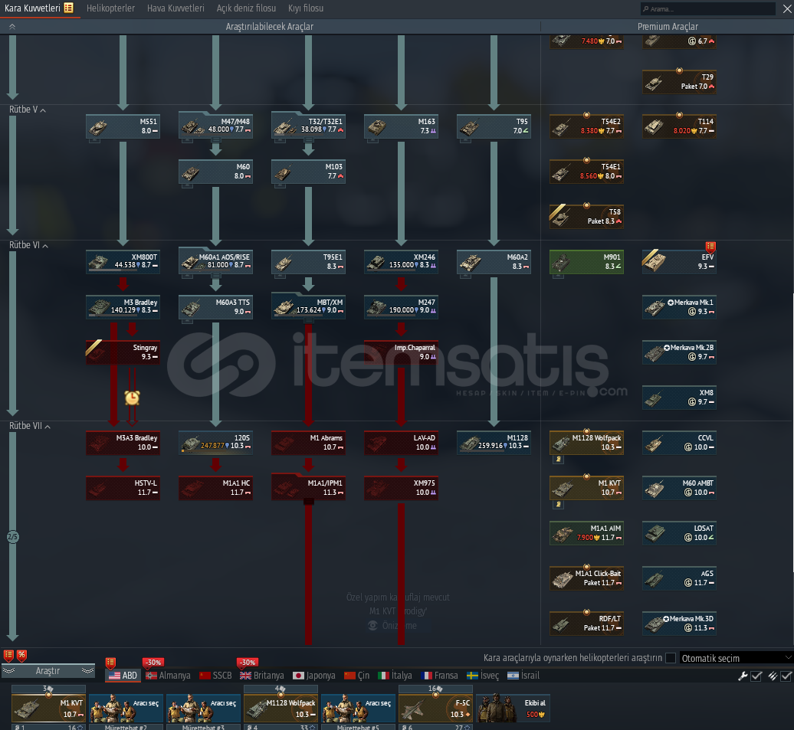Select the M1 Abrams tank in tree
This screenshot has width=794, height=730.
click(x=308, y=442)
